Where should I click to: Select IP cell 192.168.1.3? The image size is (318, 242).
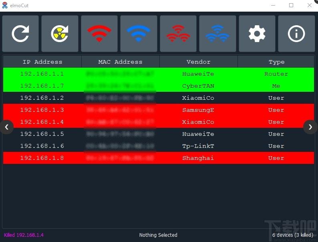(42, 110)
